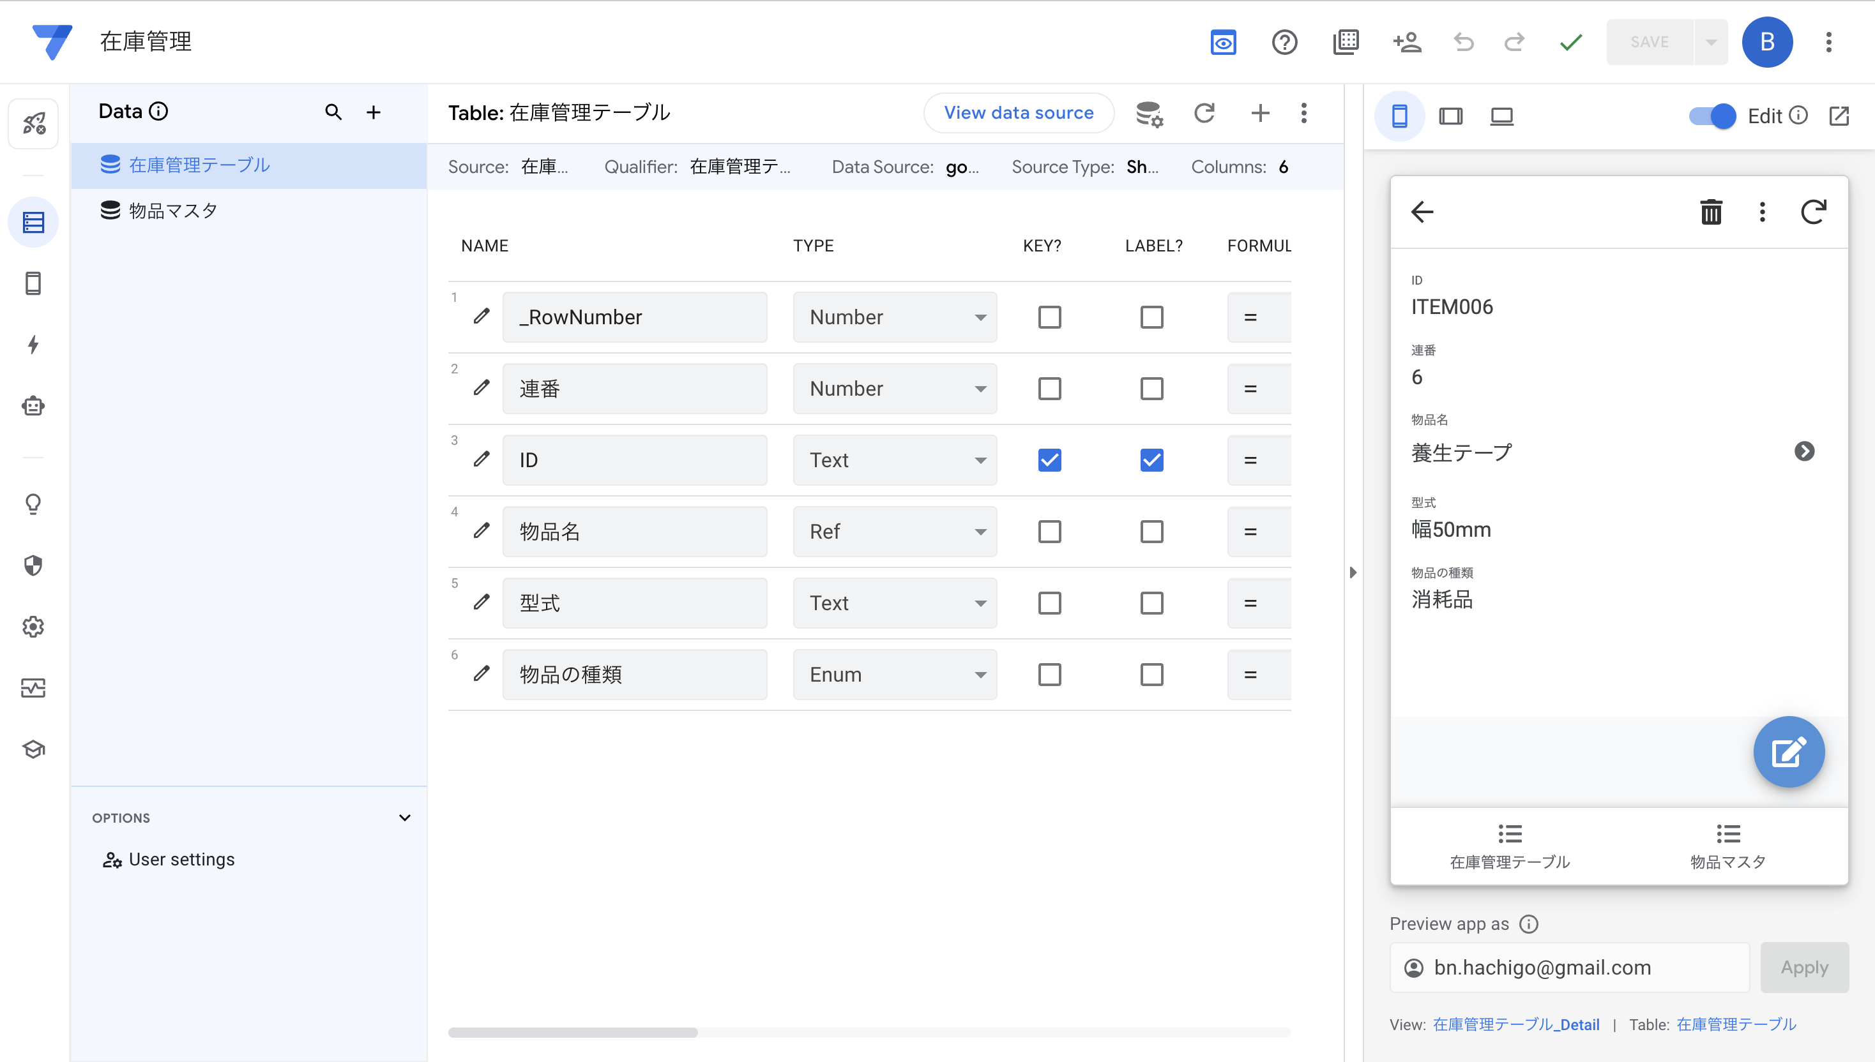Uncheck KEY checkbox for ID column
This screenshot has height=1062, width=1875.
tap(1049, 460)
